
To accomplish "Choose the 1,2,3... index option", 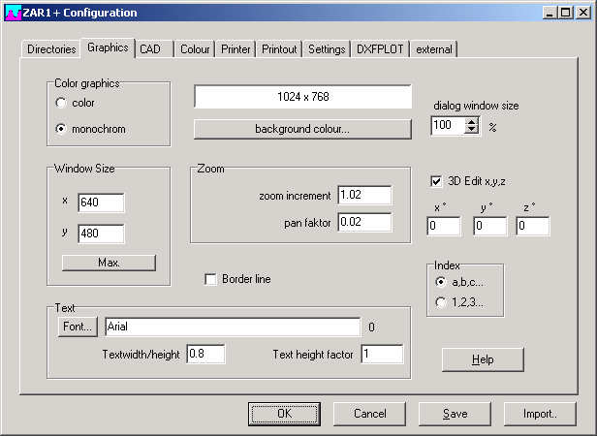I will click(x=443, y=302).
